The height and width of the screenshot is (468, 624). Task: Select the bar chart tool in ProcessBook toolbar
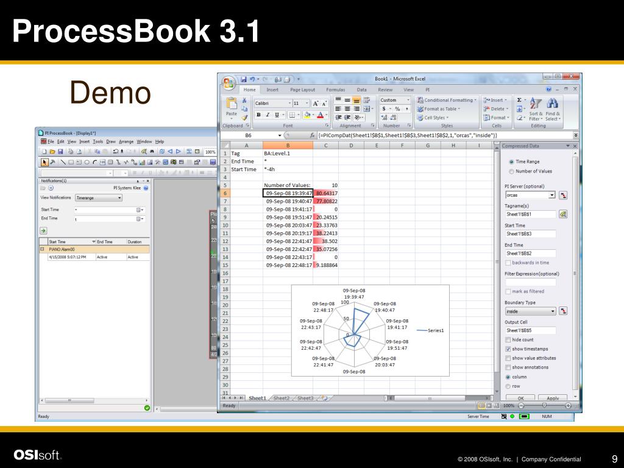[142, 162]
